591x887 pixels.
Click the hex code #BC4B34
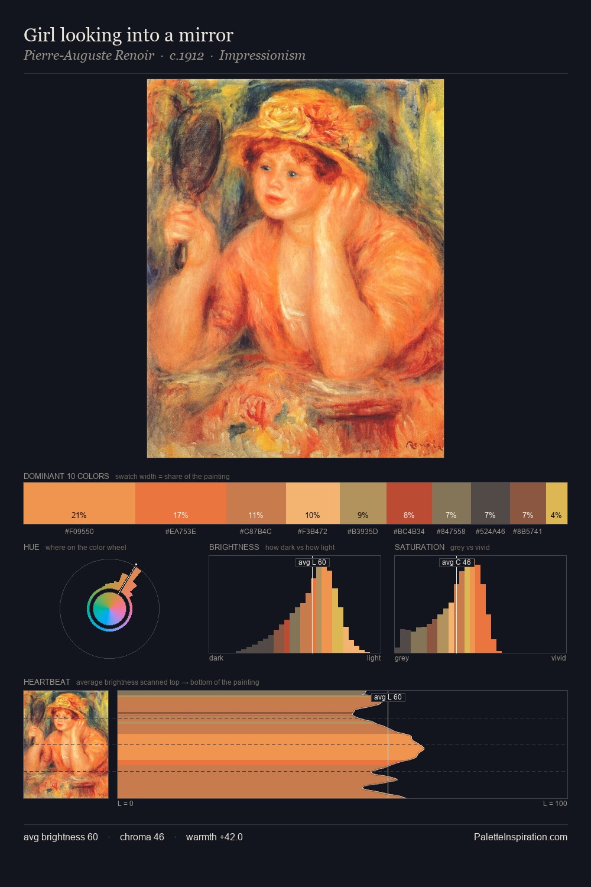[409, 532]
